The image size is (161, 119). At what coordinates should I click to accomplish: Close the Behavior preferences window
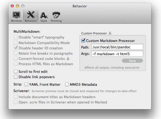12,6
